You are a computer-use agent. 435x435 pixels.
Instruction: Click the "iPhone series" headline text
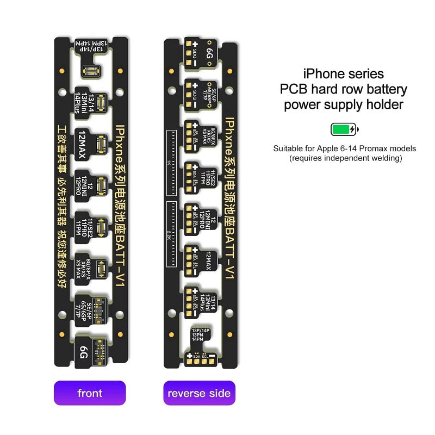(344, 74)
